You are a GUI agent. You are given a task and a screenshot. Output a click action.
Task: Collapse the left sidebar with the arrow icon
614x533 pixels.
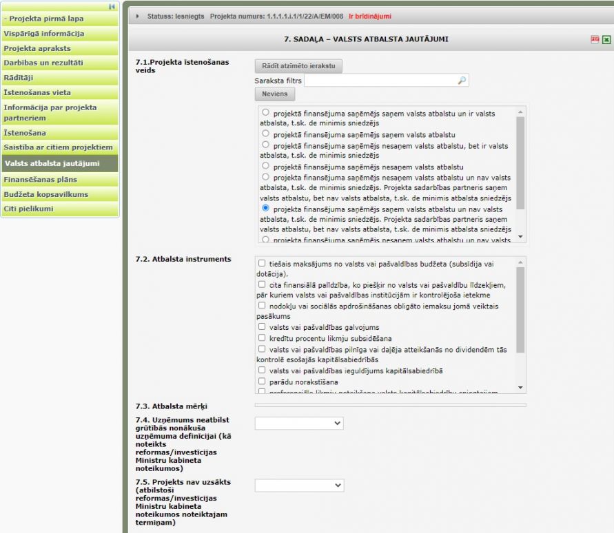click(112, 6)
